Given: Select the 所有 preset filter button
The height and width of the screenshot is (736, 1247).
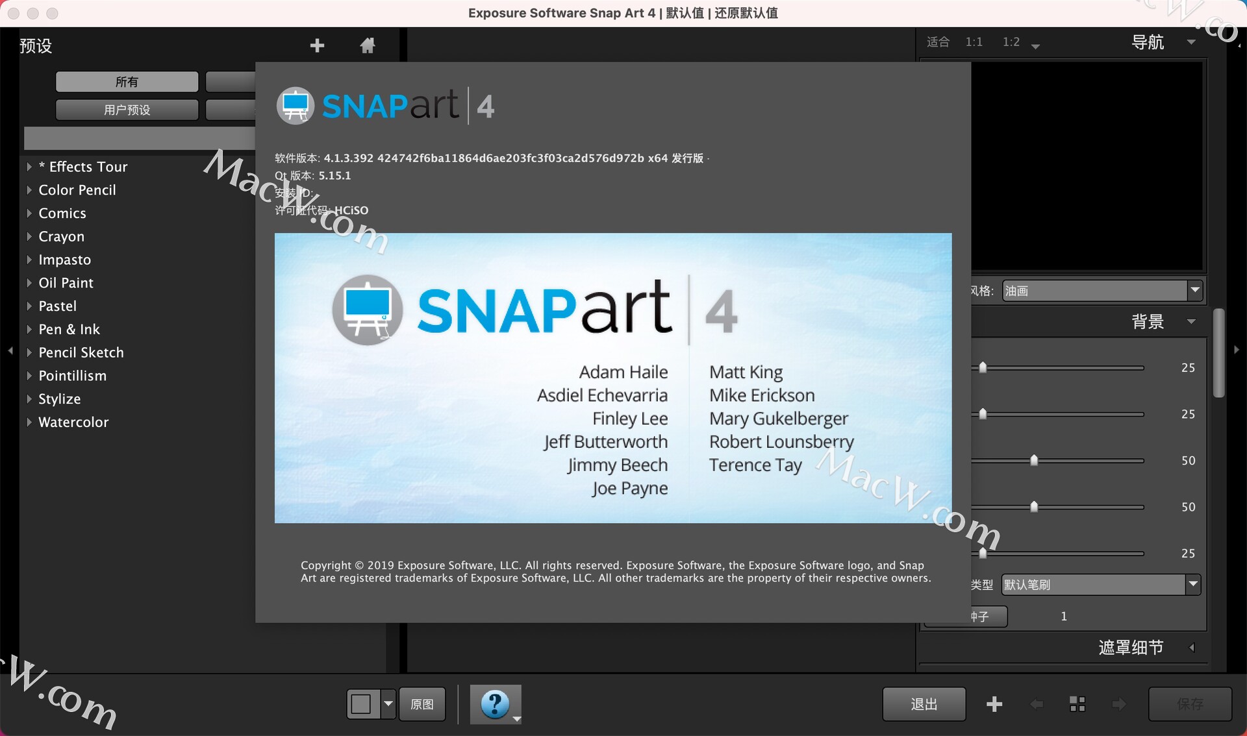Looking at the screenshot, I should (x=127, y=82).
